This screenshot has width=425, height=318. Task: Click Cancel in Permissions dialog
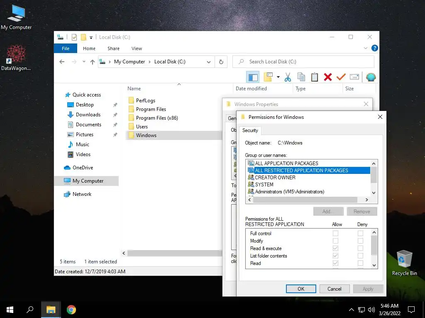[335, 289]
